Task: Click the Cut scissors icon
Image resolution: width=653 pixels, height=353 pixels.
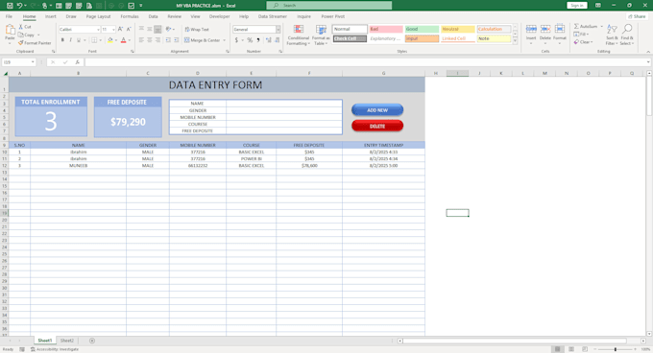Action: pos(21,27)
